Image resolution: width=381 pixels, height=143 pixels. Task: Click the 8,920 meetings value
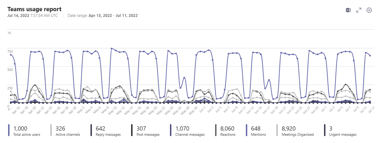[289, 128]
